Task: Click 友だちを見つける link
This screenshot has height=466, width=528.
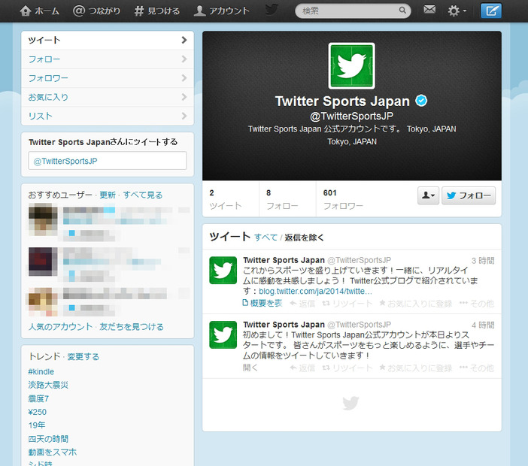Action: 132,327
